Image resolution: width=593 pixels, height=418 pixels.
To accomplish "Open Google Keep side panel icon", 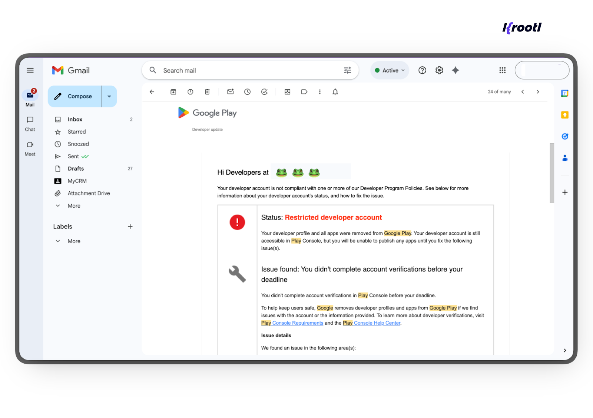I will (x=564, y=115).
